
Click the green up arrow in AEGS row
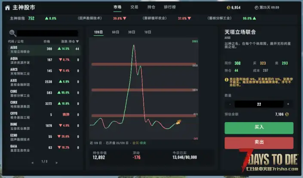point(59,49)
